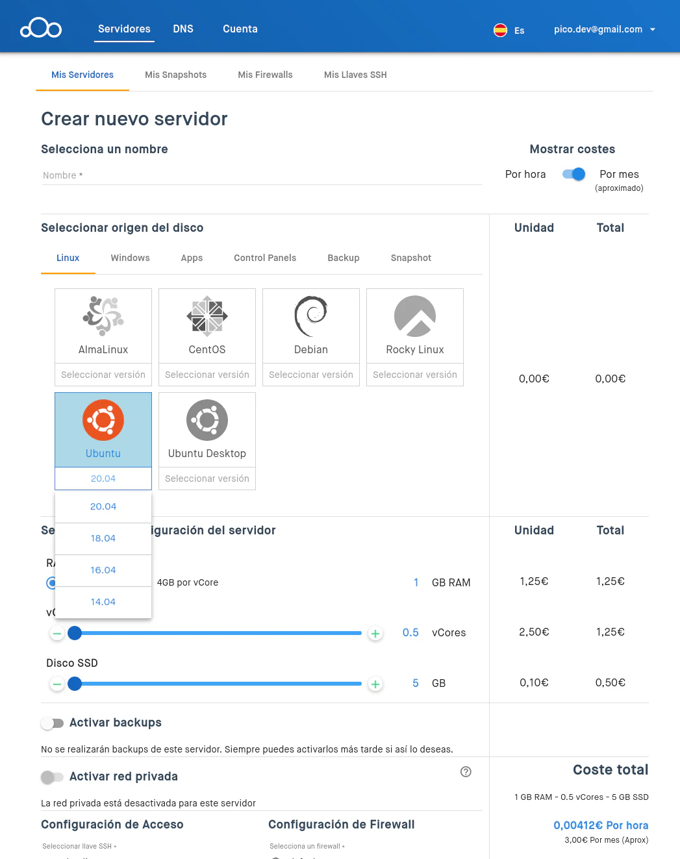
Task: Enable the Activar backups switch
Action: pos(53,723)
